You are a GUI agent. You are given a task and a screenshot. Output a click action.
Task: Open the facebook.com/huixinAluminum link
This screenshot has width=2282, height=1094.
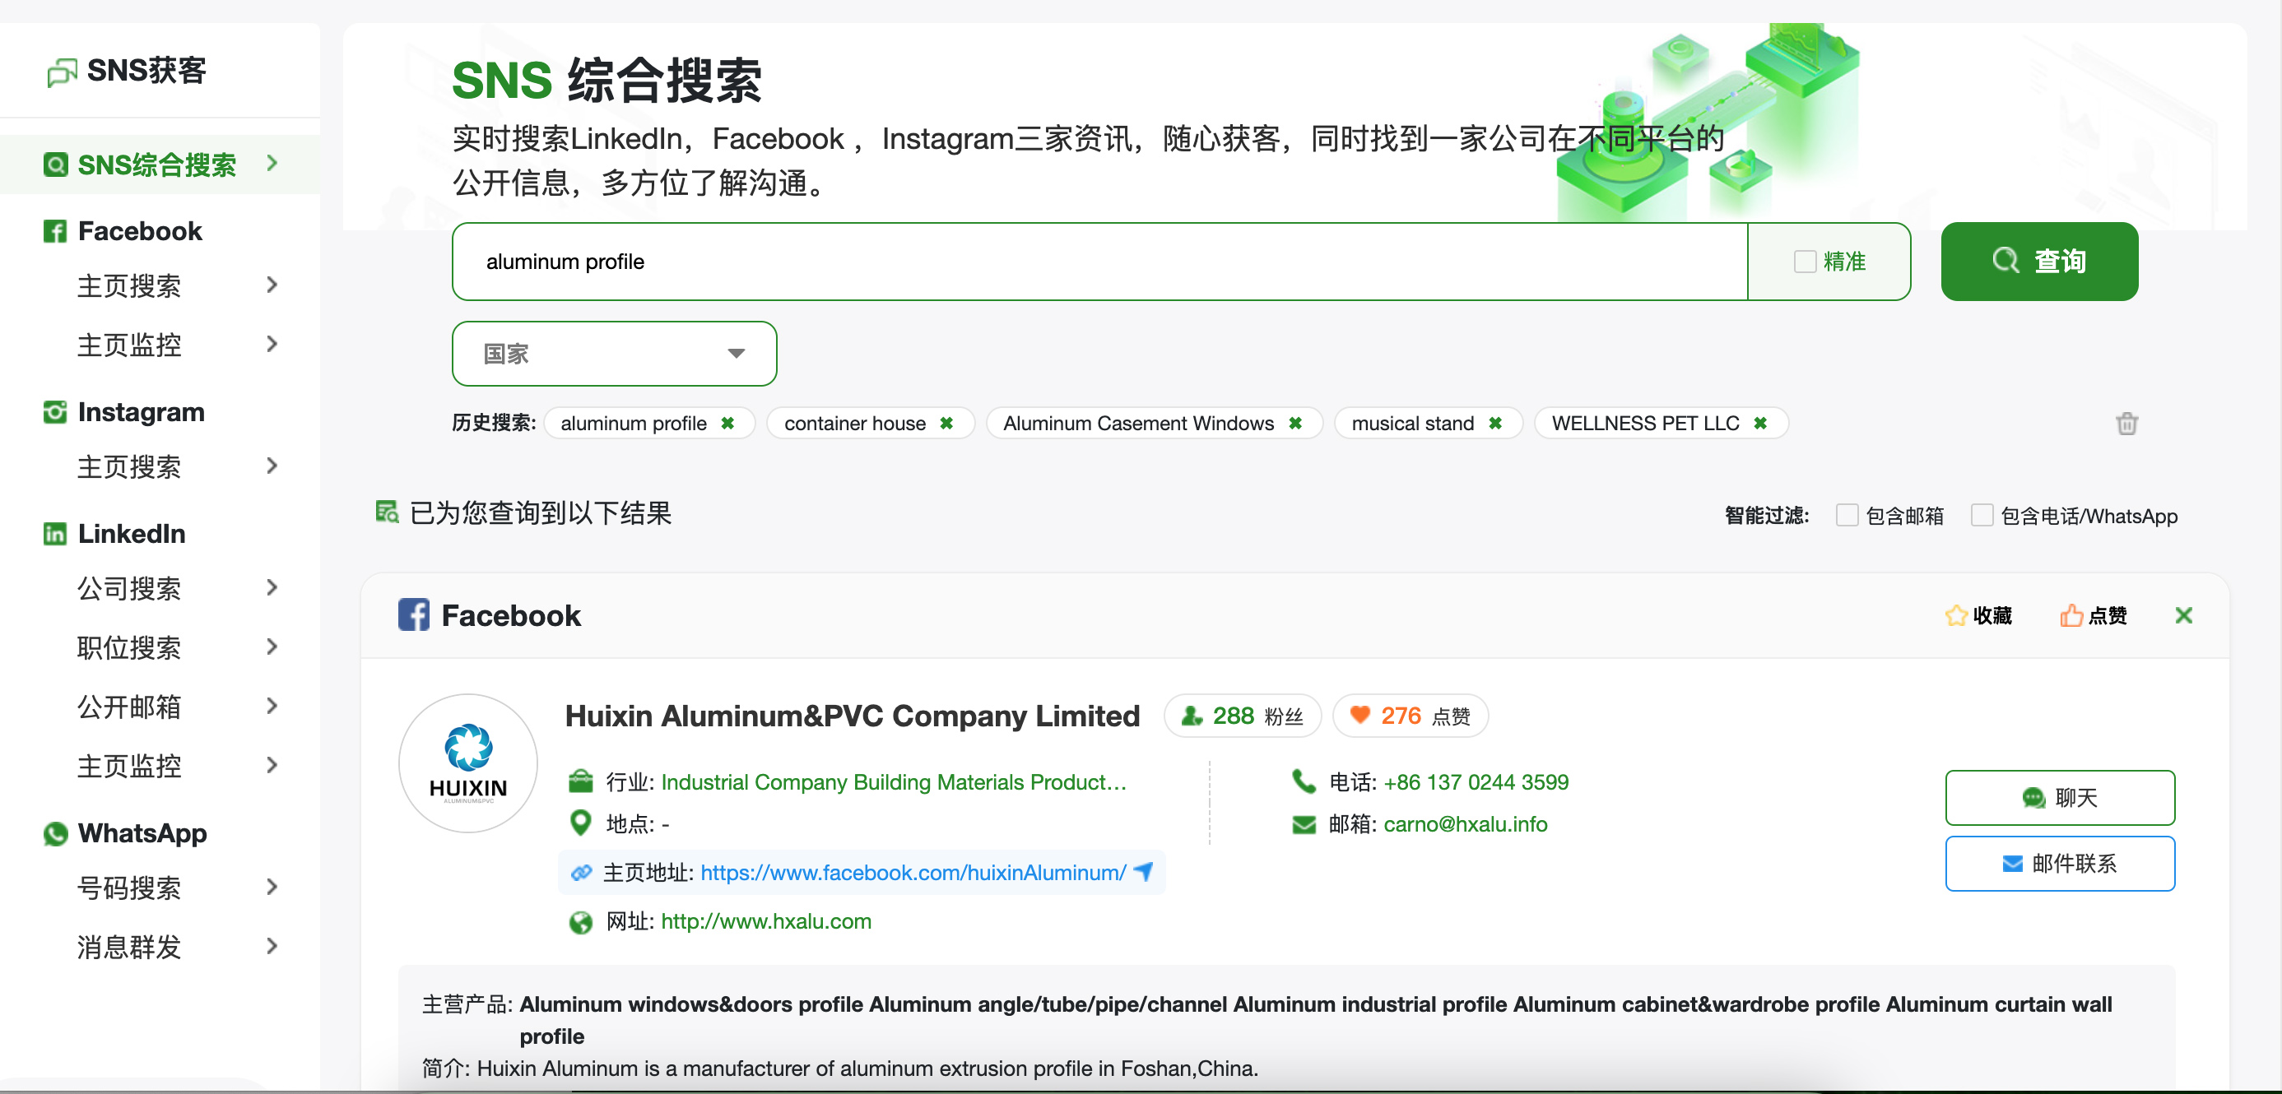click(913, 873)
